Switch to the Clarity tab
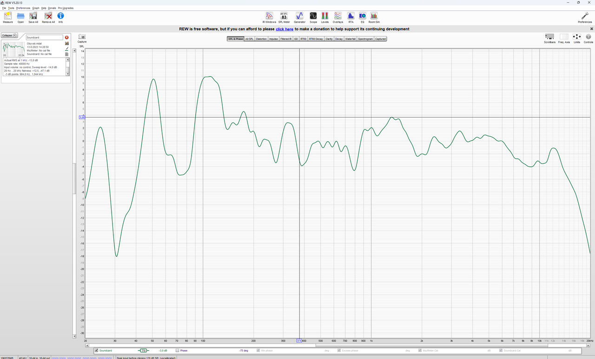The width and height of the screenshot is (595, 359). click(329, 39)
